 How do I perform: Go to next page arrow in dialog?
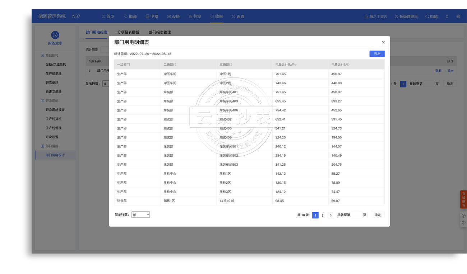[x=331, y=215]
